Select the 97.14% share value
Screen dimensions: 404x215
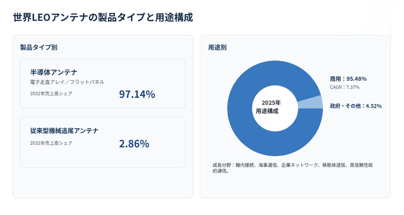(x=137, y=94)
